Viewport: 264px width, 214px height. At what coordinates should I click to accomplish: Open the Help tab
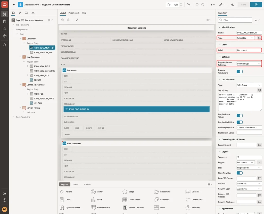tap(84, 13)
